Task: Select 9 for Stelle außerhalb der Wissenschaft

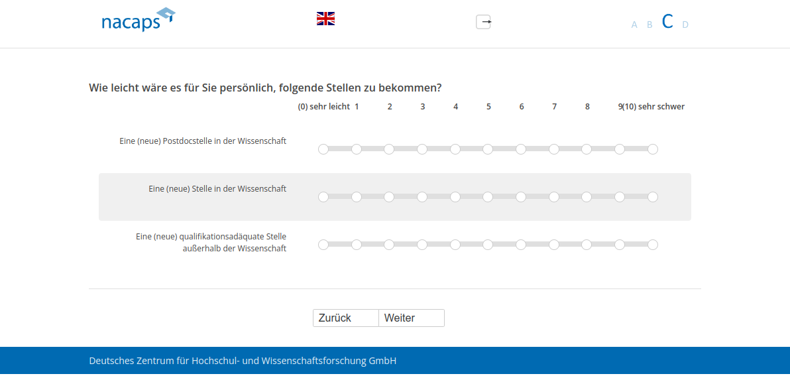Action: (x=620, y=245)
